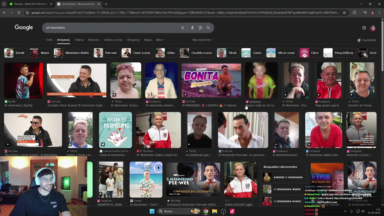Click the Chrome address bar URL
This screenshot has width=384, height=216.
[x=184, y=13]
